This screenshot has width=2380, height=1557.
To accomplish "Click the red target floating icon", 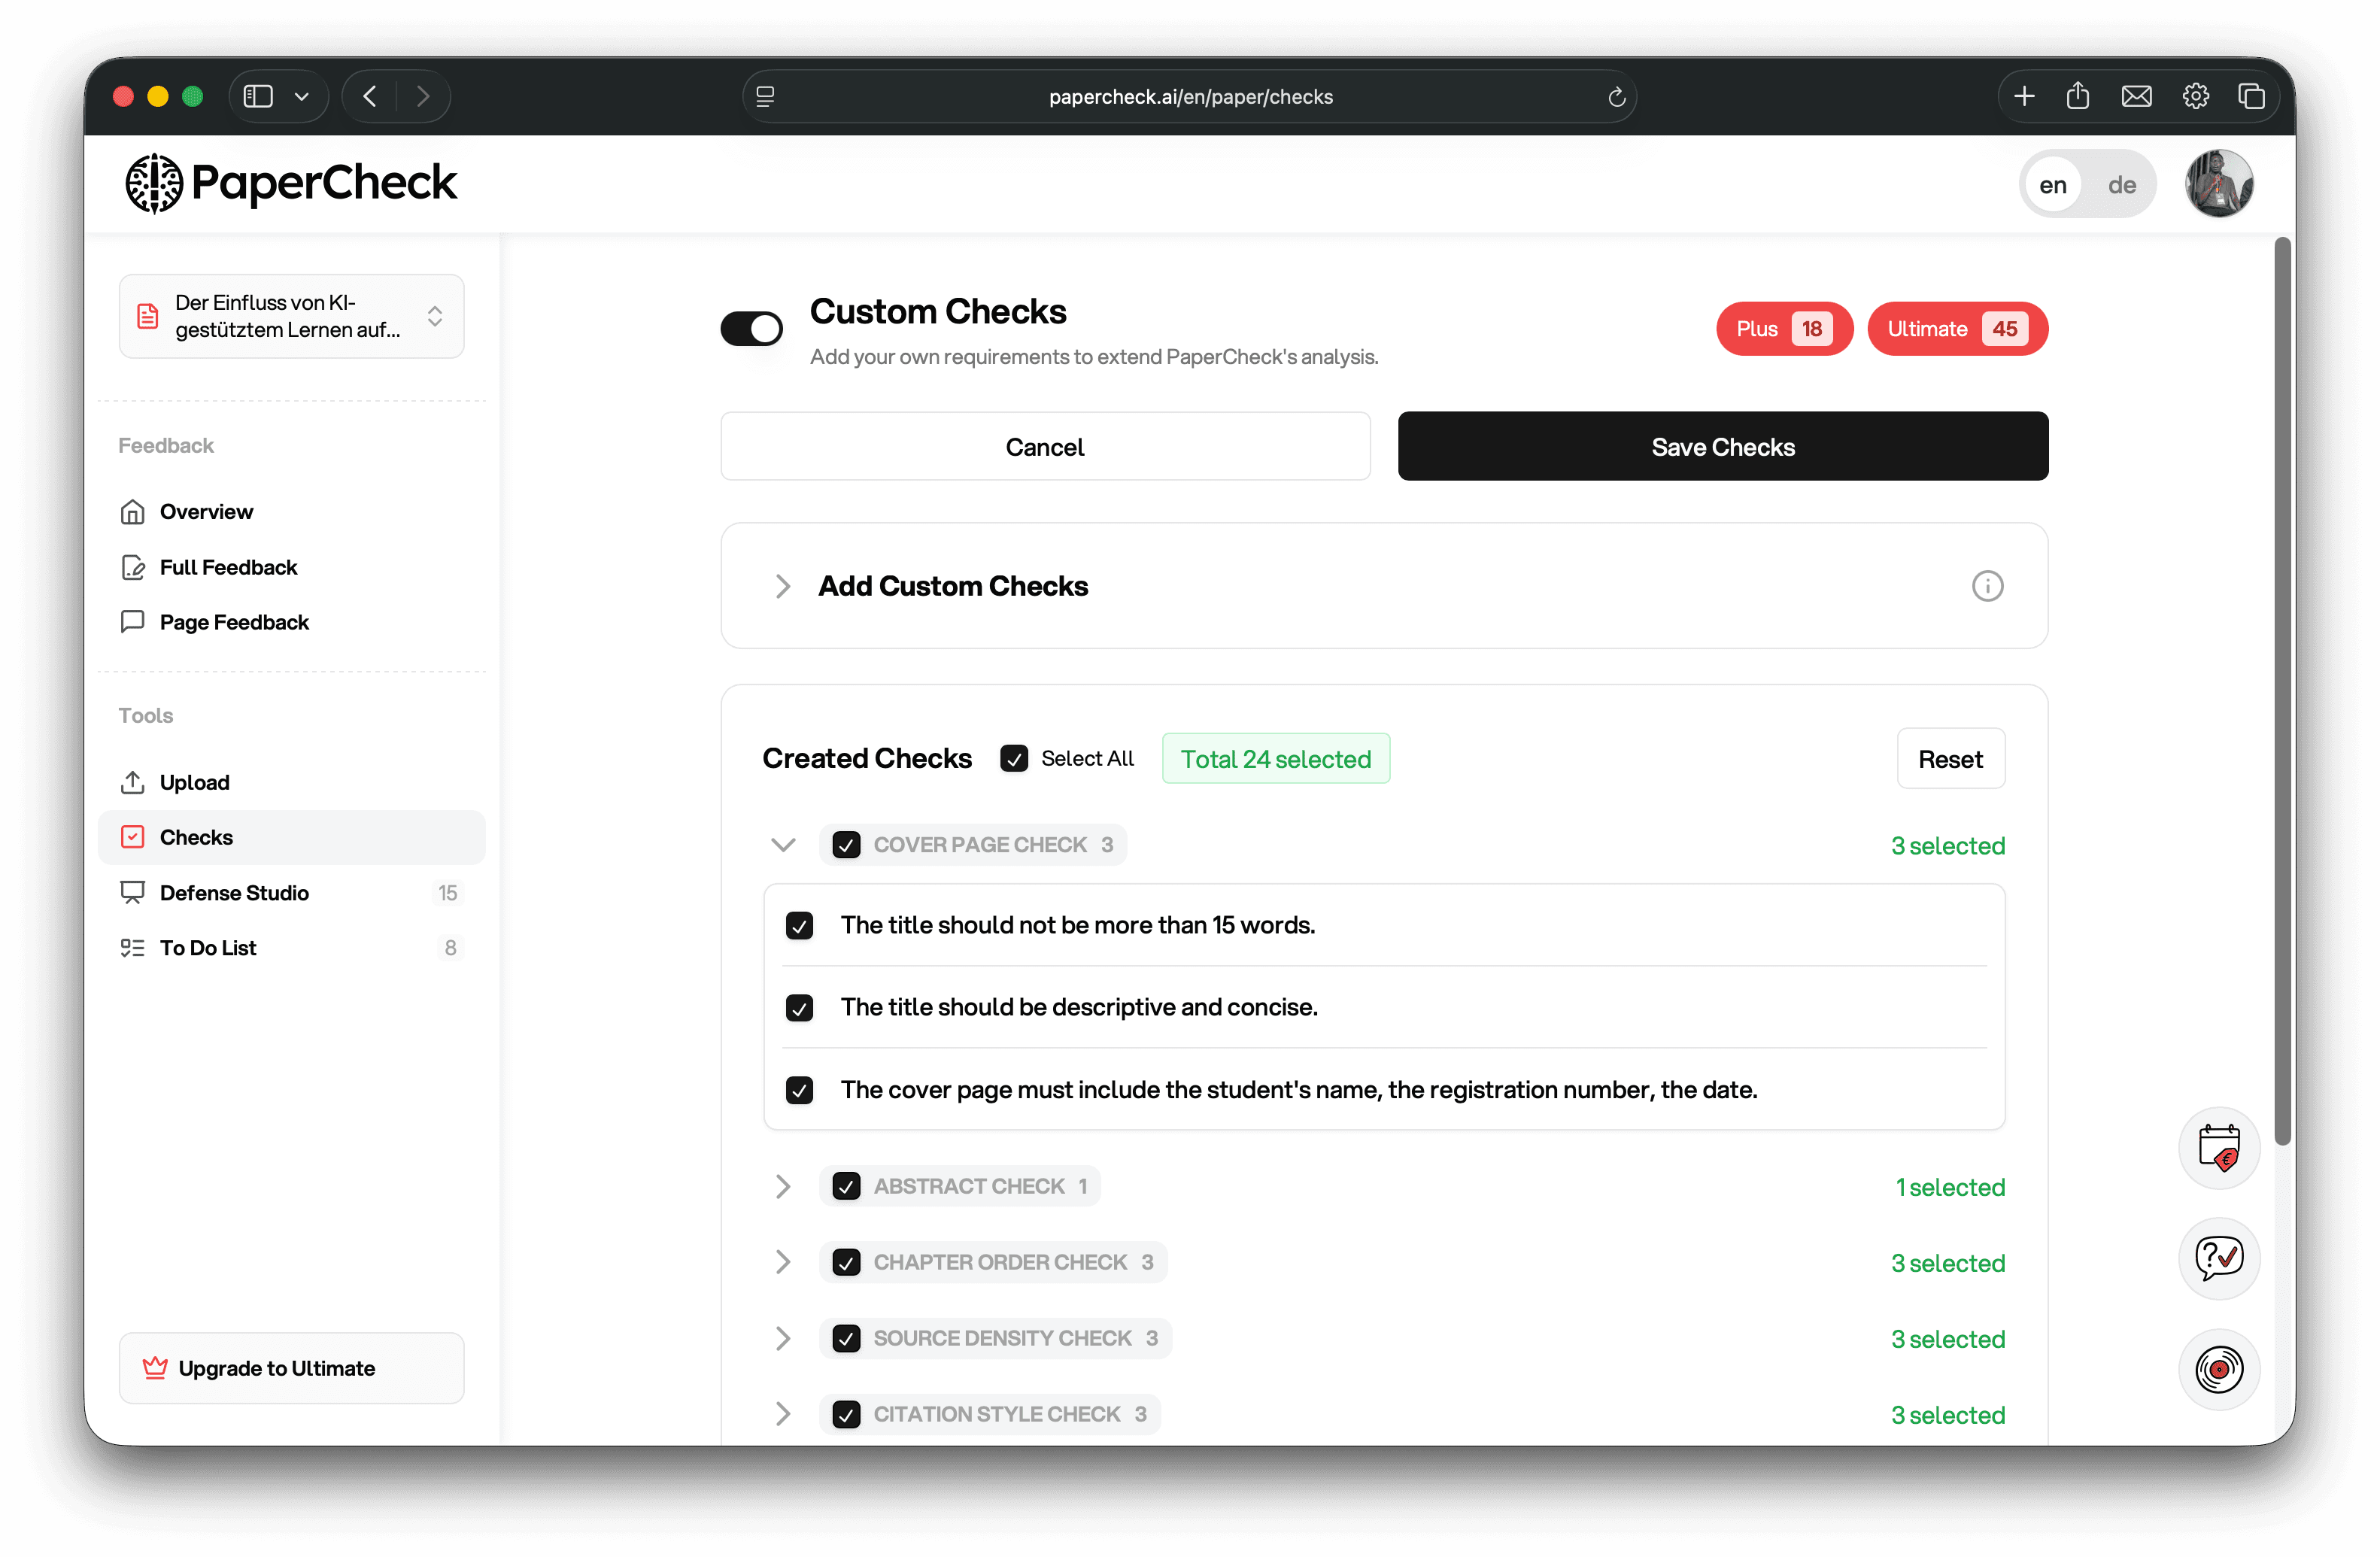I will (x=2218, y=1369).
